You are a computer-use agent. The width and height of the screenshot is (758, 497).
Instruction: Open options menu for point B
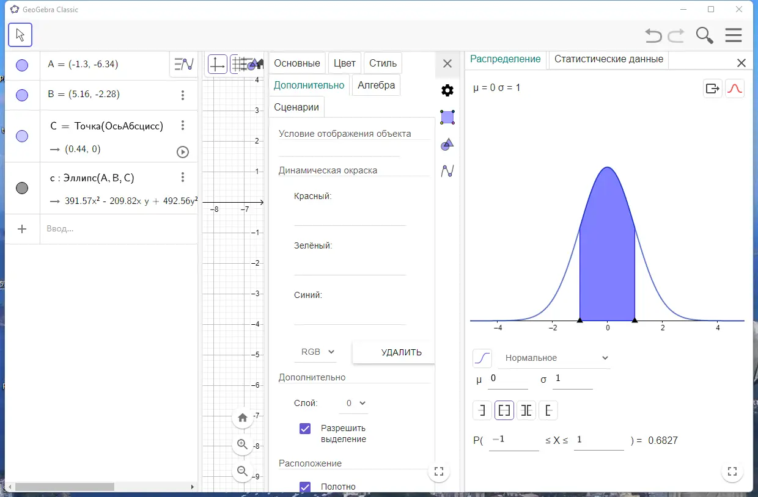[x=182, y=95]
